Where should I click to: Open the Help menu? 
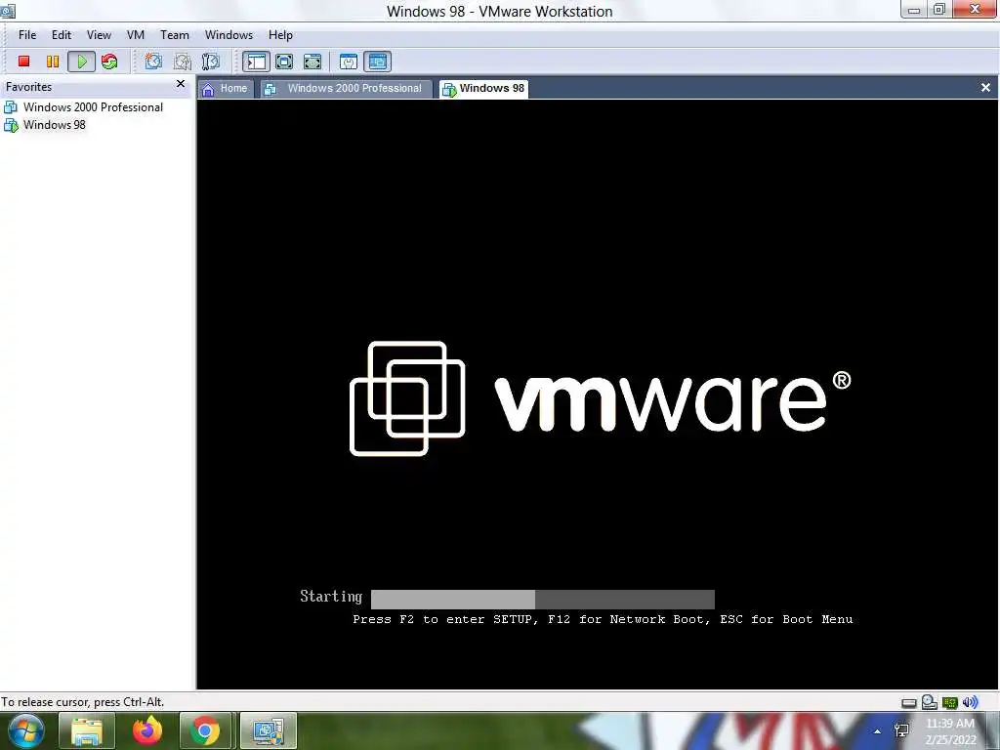click(280, 35)
